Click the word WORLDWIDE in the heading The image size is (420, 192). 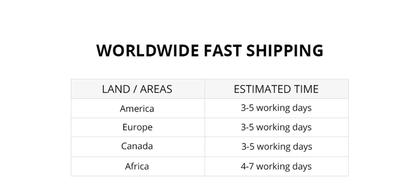(x=147, y=50)
